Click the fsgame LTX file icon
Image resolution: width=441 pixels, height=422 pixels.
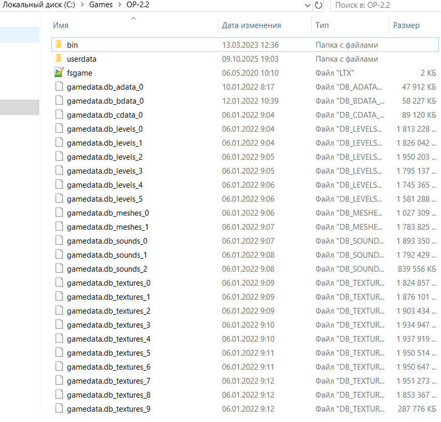59,73
